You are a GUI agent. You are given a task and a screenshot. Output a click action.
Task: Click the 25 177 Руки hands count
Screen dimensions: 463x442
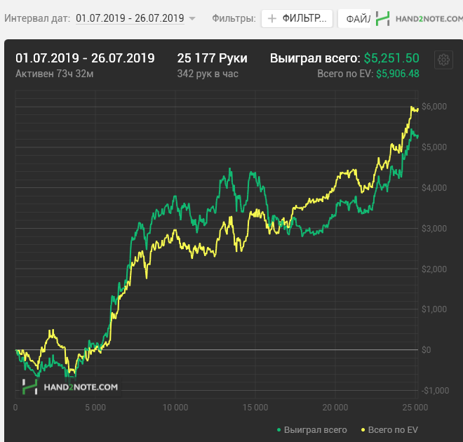212,58
